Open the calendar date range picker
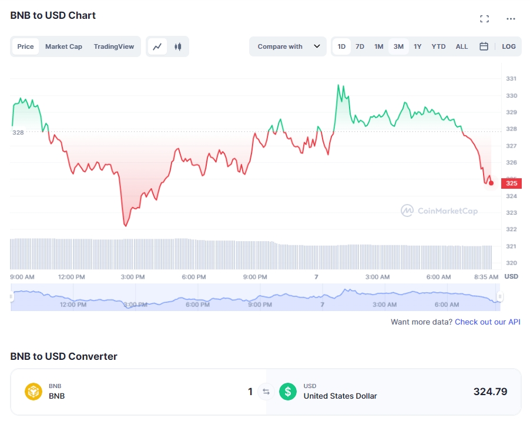This screenshot has height=421, width=530. [484, 46]
